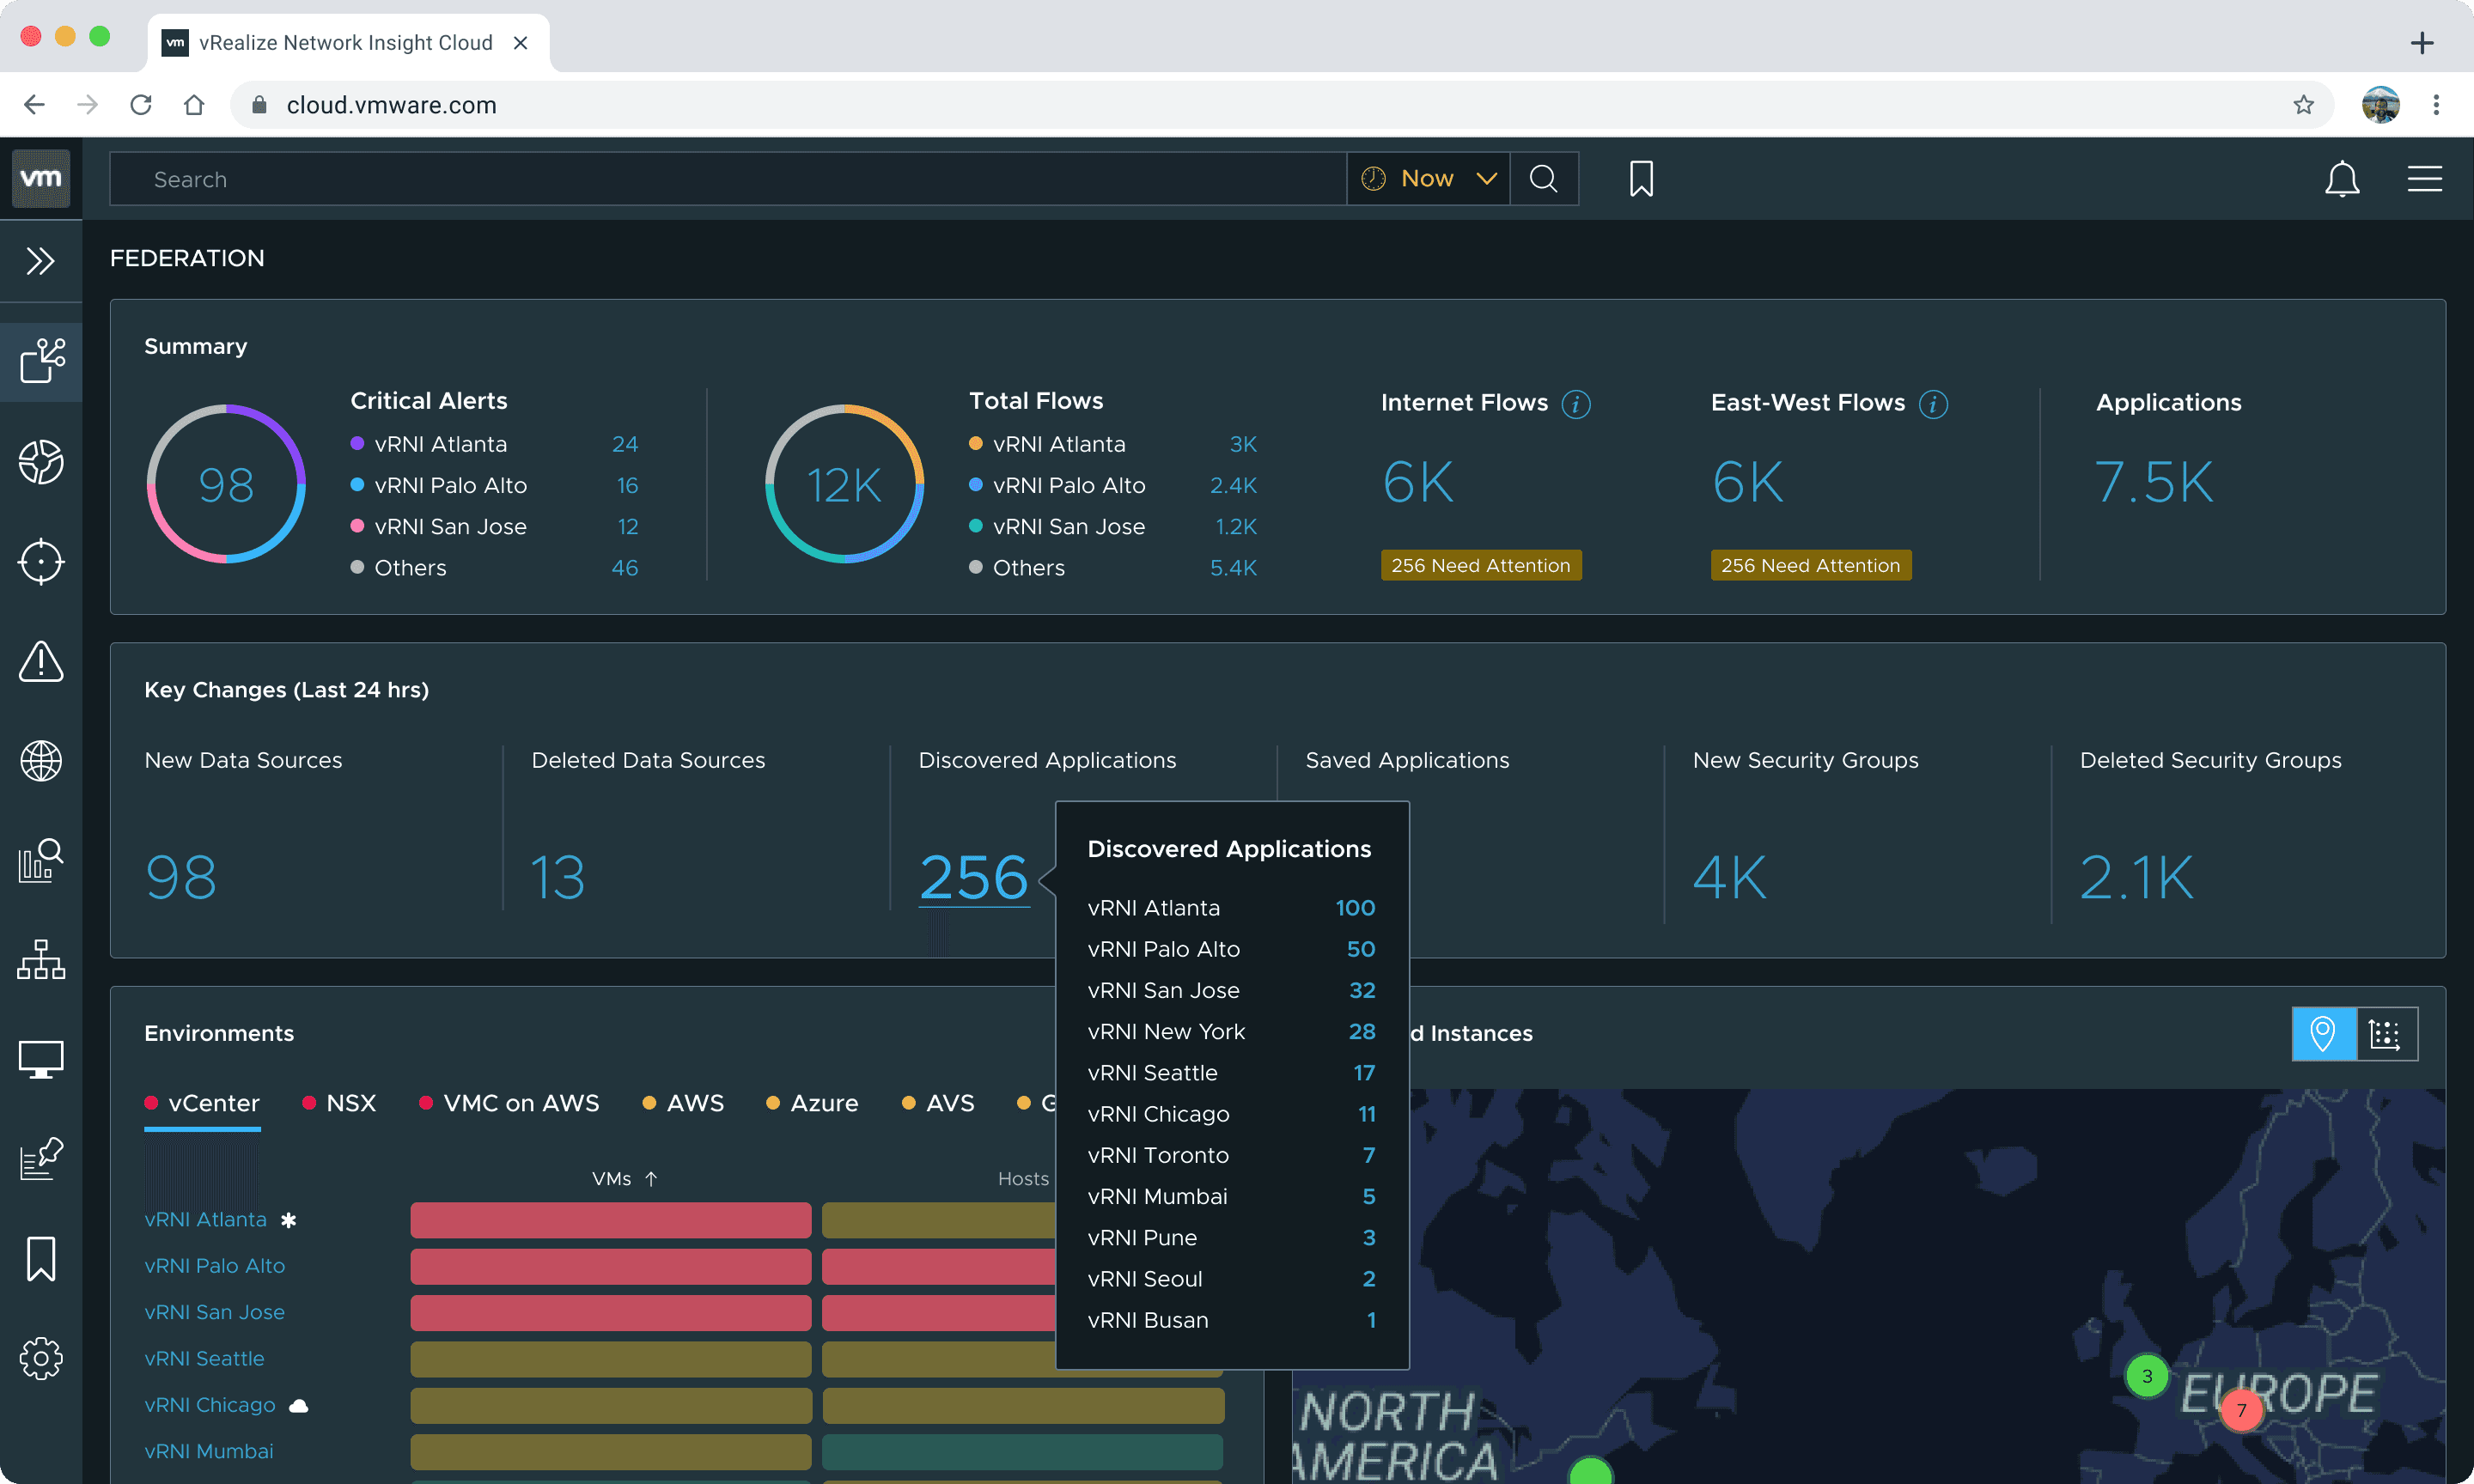Select the vCenter tab
Screen dimensions: 2474x1484
[202, 1103]
